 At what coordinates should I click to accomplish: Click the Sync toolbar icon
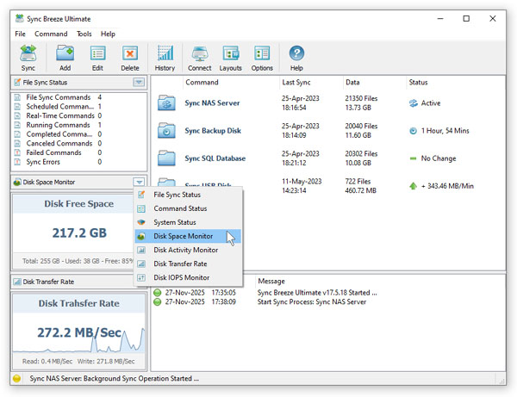click(28, 53)
